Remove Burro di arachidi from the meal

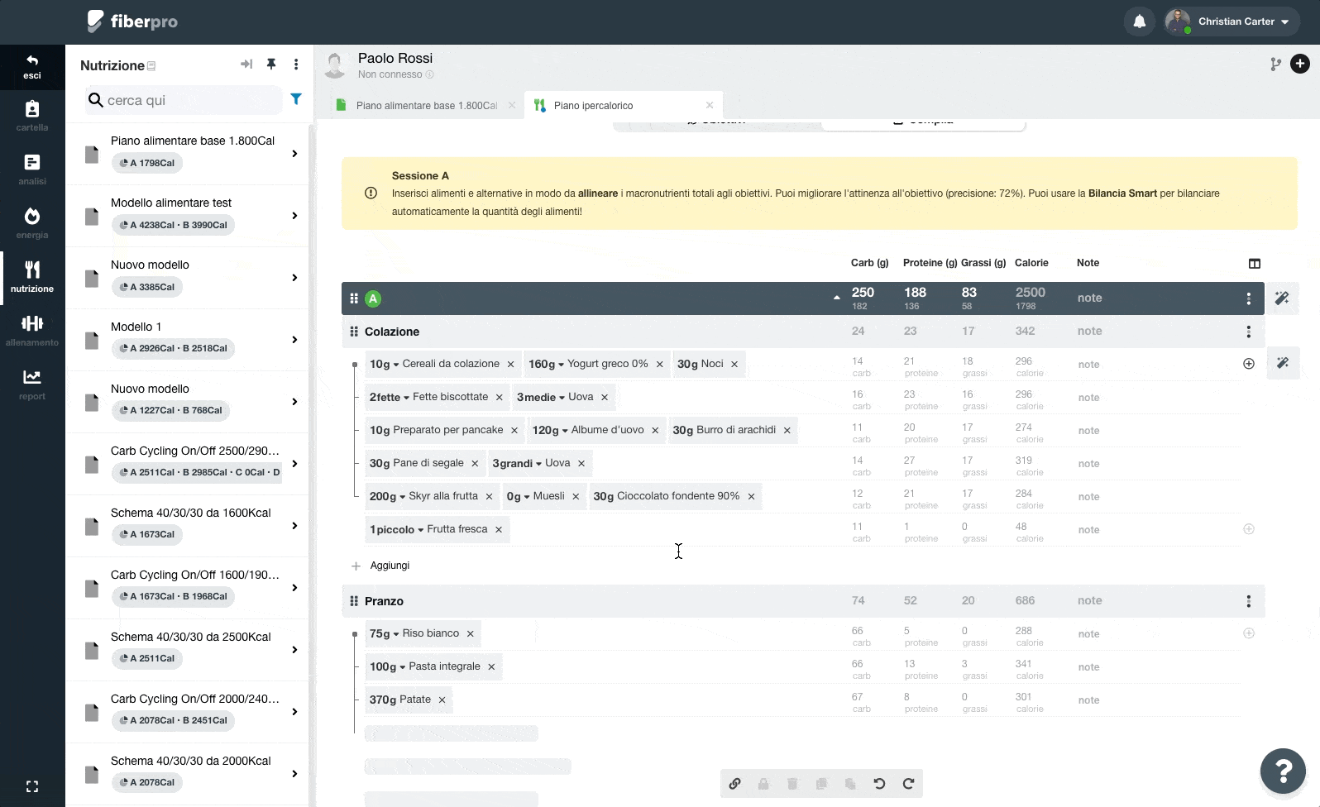pyautogui.click(x=787, y=431)
